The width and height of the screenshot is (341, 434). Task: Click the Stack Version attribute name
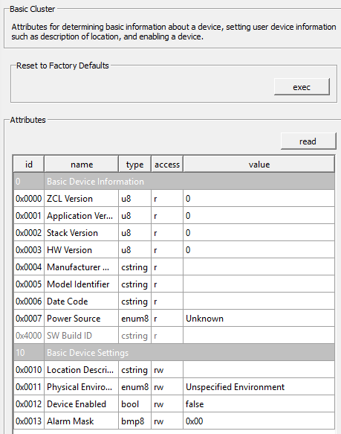[x=72, y=233]
